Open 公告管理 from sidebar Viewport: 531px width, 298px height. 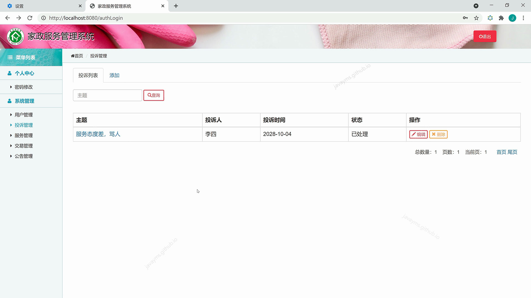pos(24,156)
